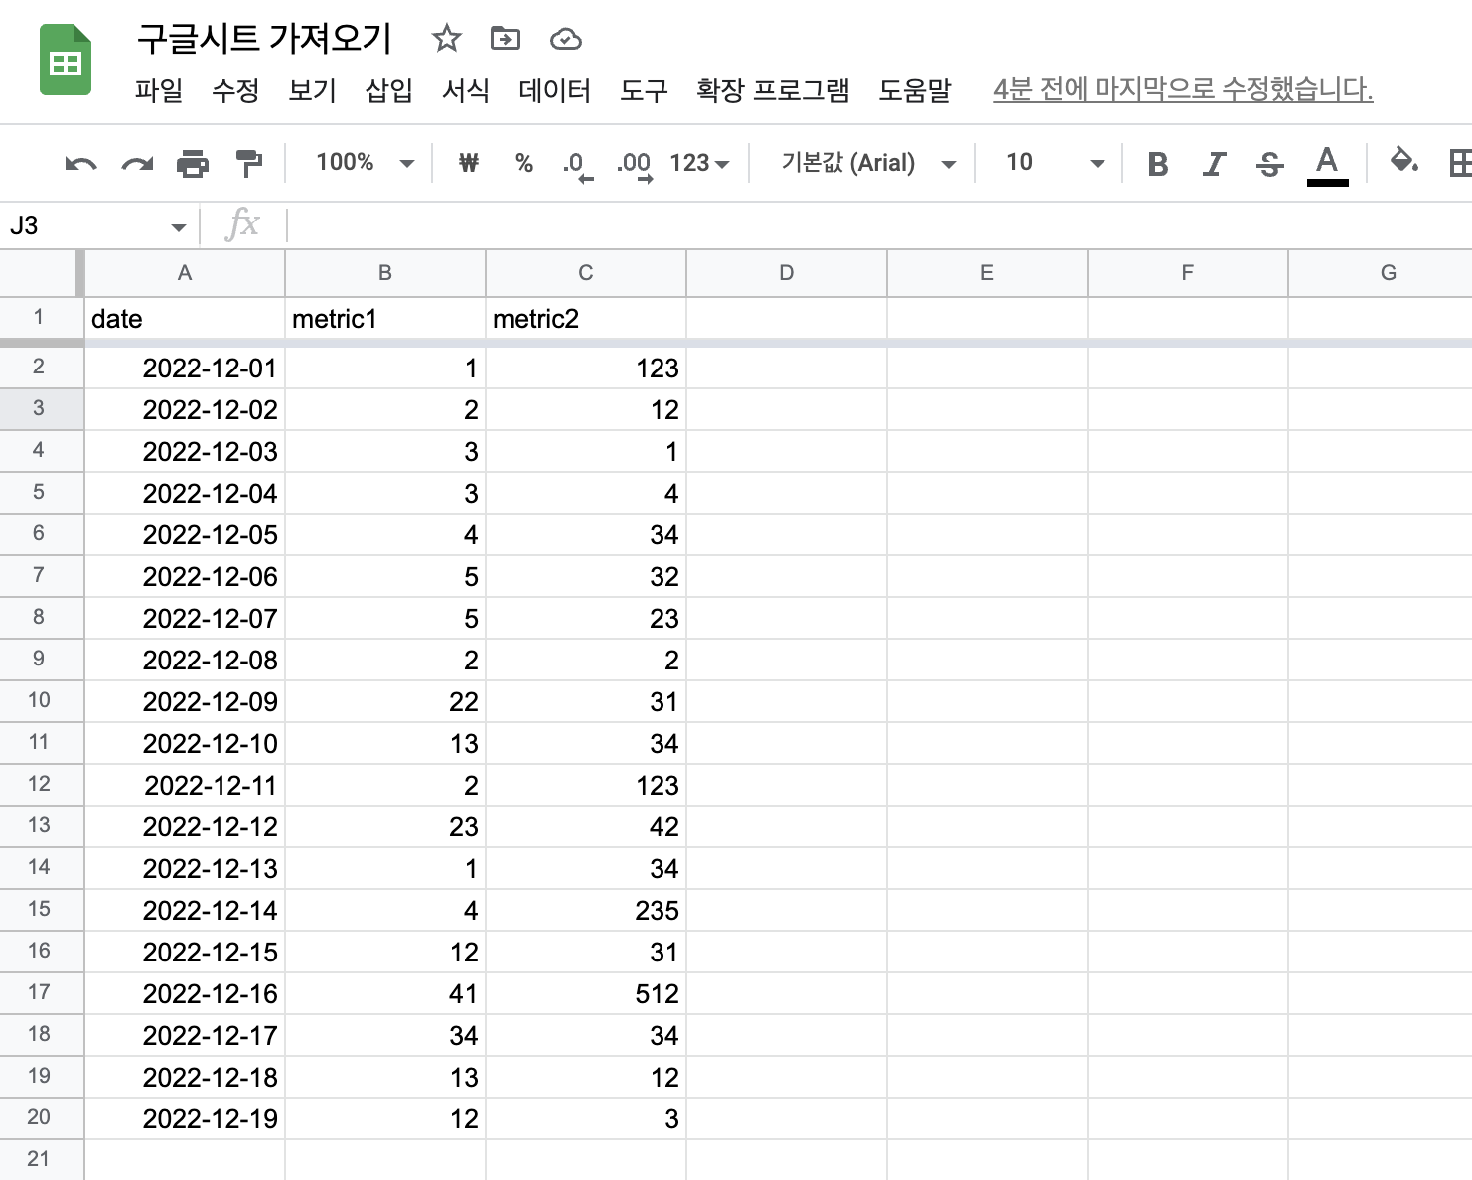Select column C header
The width and height of the screenshot is (1472, 1180).
pyautogui.click(x=586, y=273)
